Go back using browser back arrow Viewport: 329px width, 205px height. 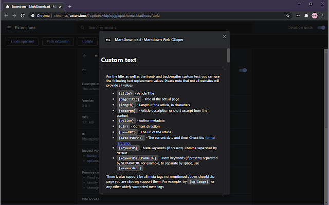point(5,15)
